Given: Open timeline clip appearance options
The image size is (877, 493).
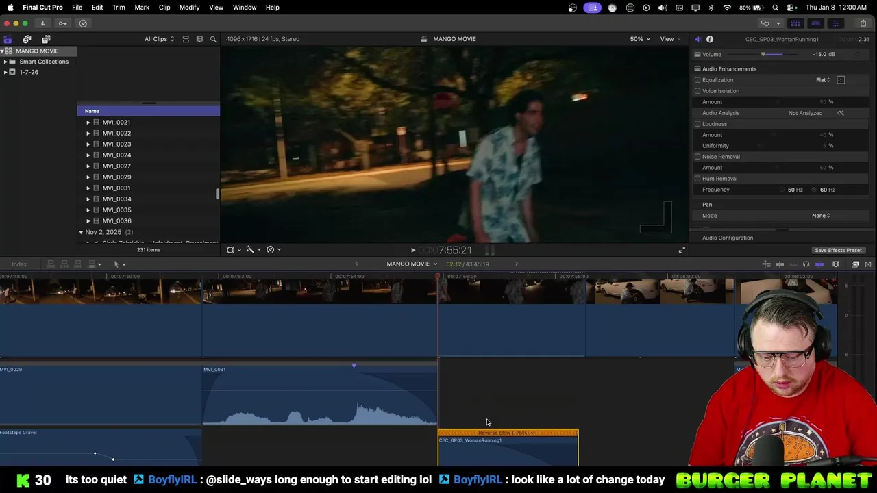Looking at the screenshot, I should [835, 264].
